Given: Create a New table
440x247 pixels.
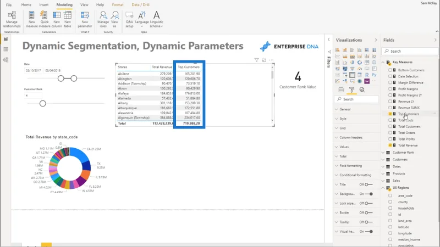Looking at the screenshot, I should tap(67, 19).
